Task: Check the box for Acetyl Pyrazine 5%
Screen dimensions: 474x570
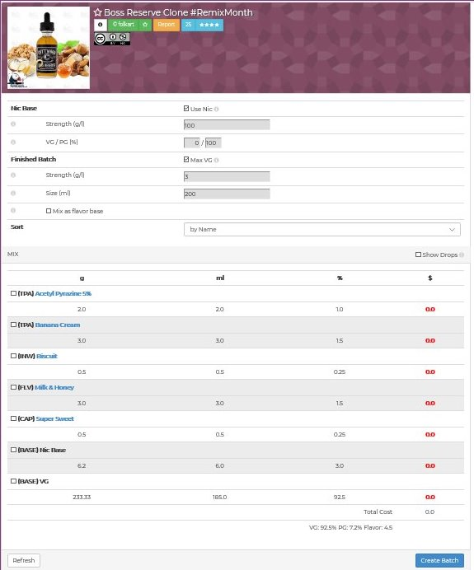Action: (x=13, y=293)
